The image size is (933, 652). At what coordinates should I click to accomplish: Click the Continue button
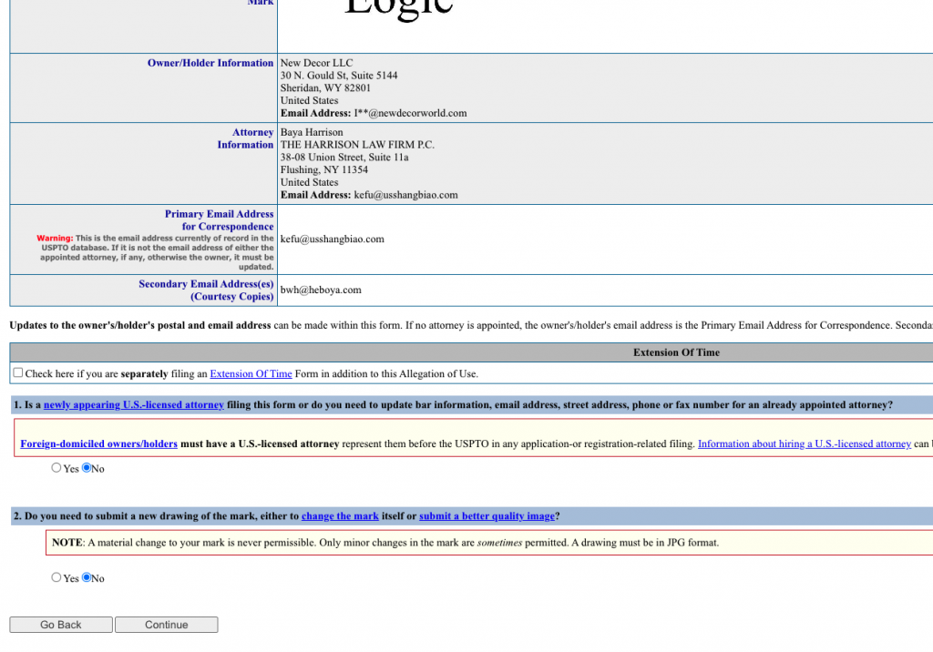point(167,625)
